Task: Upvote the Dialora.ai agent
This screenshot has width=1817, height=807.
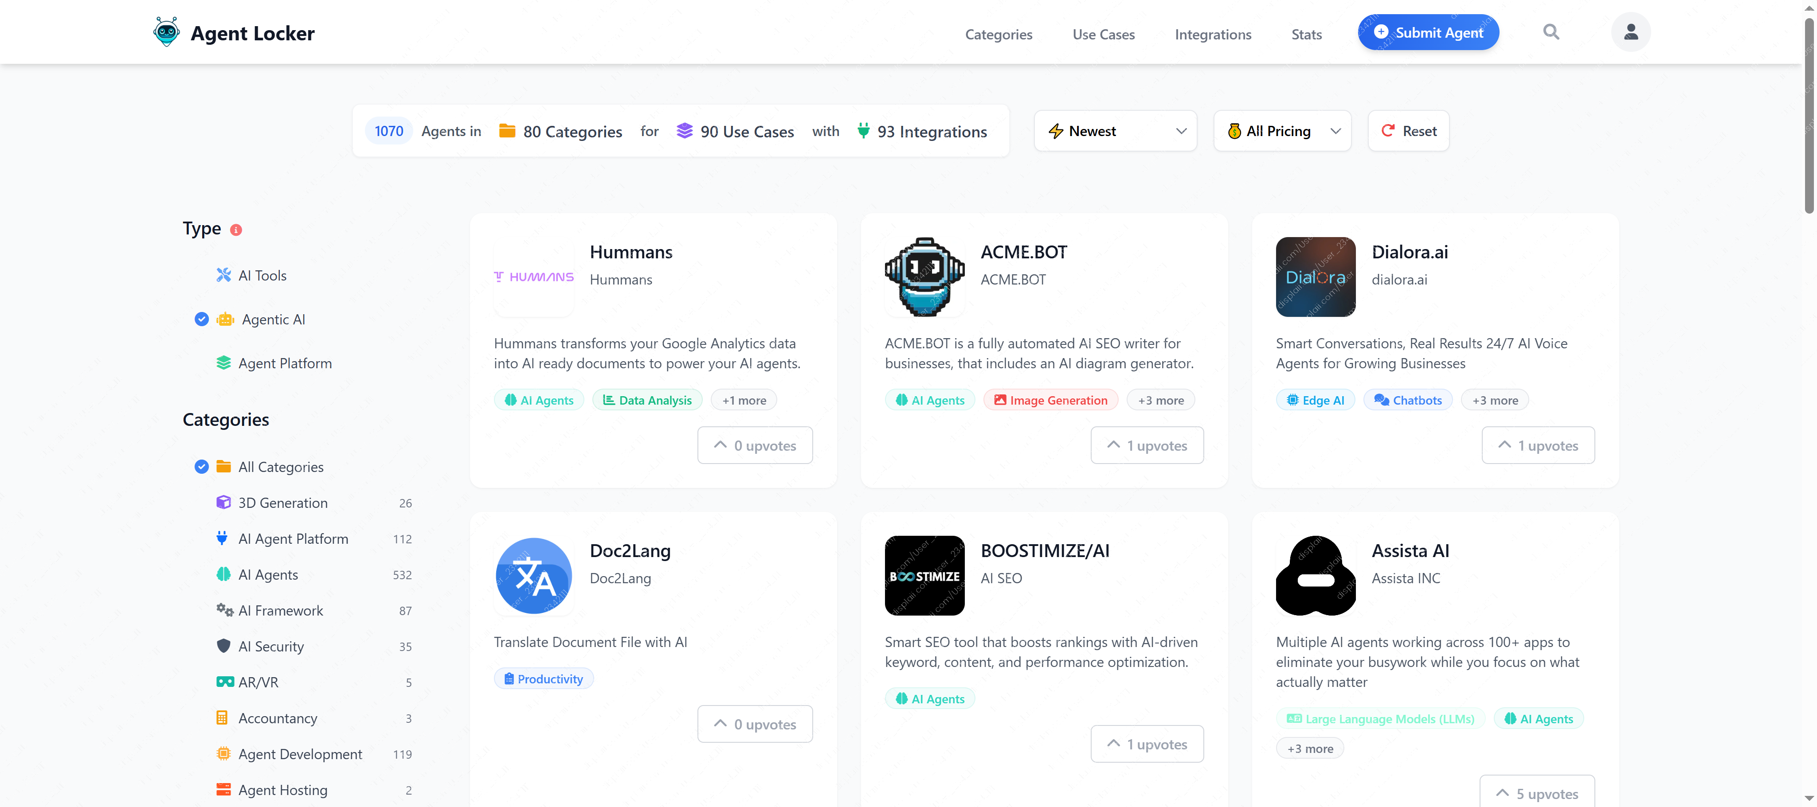Action: point(1538,445)
